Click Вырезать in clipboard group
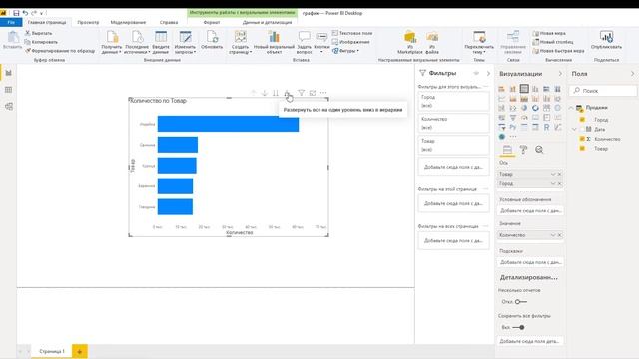Screen dimensions: 639x359 tap(39, 33)
